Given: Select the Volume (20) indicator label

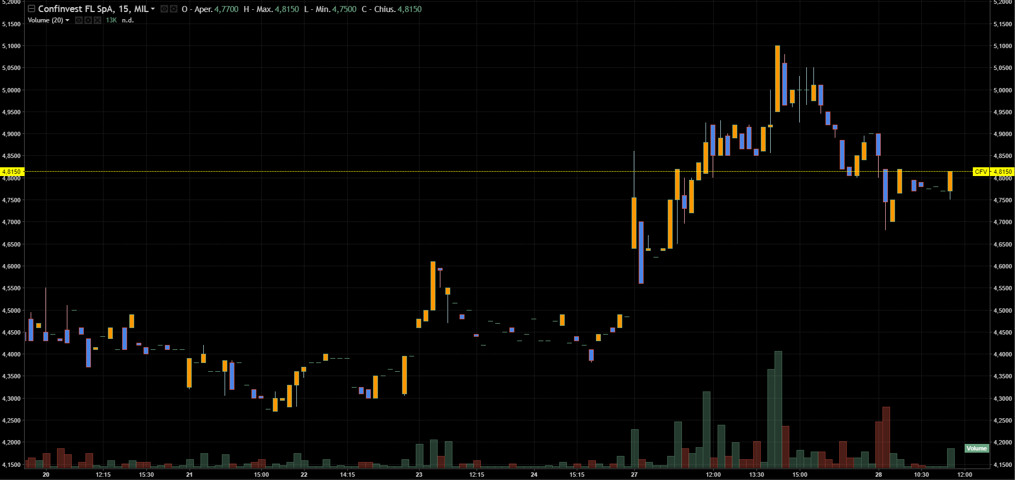Looking at the screenshot, I should click(x=45, y=20).
